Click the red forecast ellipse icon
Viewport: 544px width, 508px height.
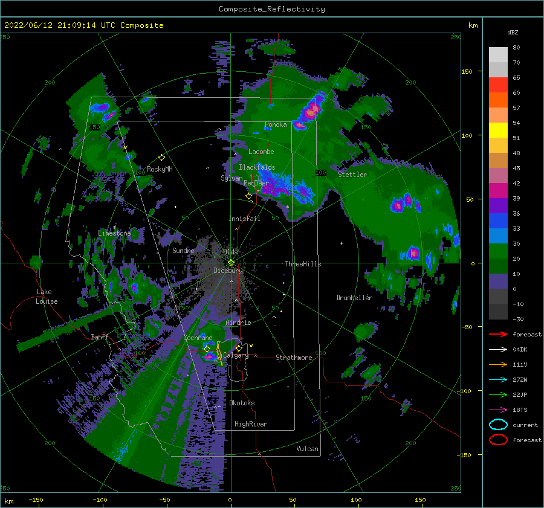point(498,440)
